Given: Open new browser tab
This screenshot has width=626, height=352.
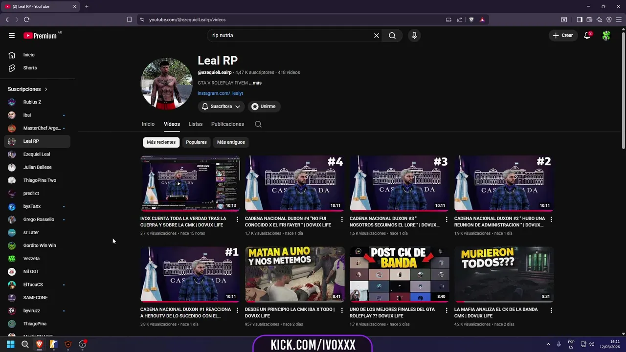Looking at the screenshot, I should (x=87, y=6).
